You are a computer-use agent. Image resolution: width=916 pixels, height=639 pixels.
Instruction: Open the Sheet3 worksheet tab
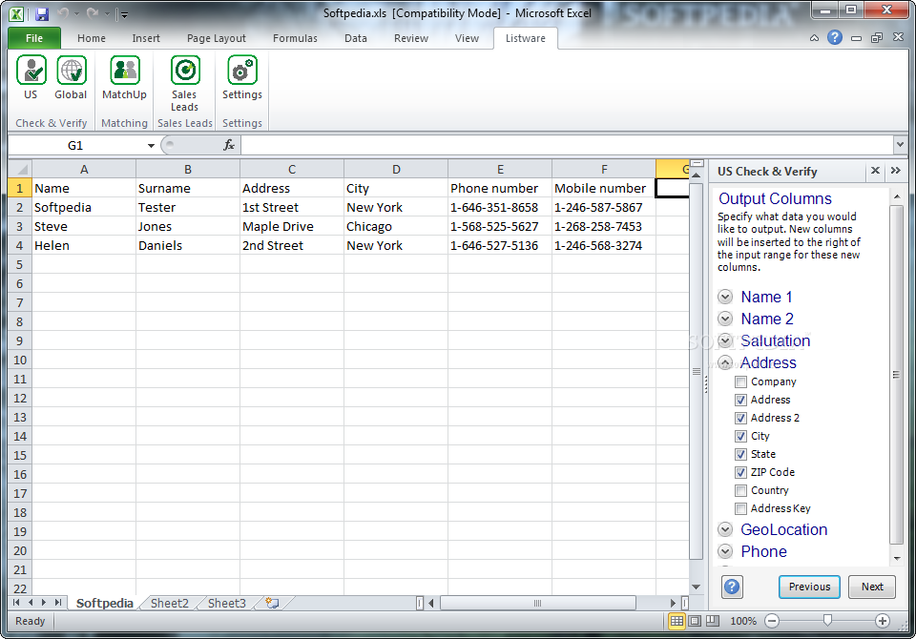(x=227, y=603)
